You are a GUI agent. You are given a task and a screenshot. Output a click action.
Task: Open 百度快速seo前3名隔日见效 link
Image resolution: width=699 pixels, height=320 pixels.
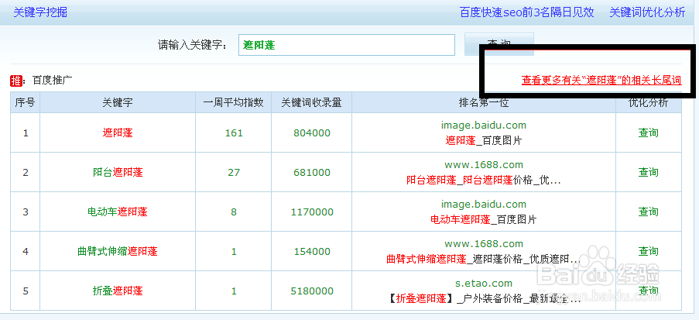pos(527,12)
